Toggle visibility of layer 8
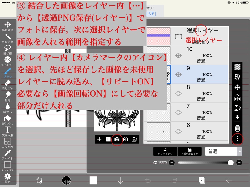This screenshot has height=187, width=250. [178, 93]
